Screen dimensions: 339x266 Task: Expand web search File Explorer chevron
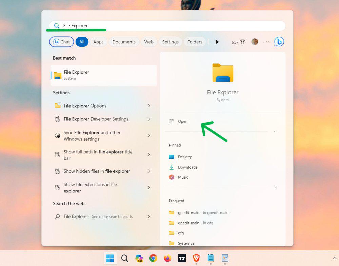click(149, 216)
